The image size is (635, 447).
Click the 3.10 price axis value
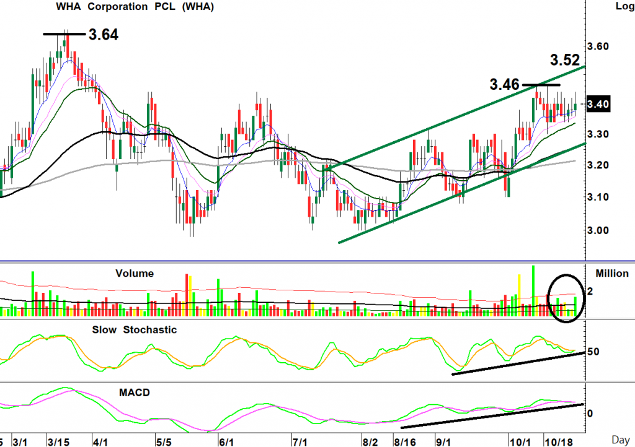pos(598,197)
